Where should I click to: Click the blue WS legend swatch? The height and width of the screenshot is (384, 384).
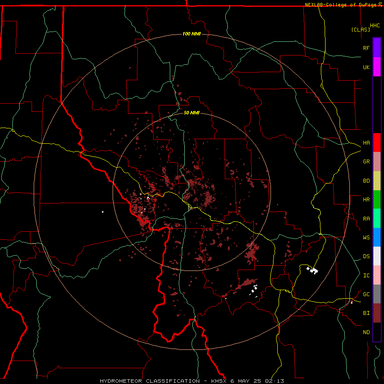(377, 237)
